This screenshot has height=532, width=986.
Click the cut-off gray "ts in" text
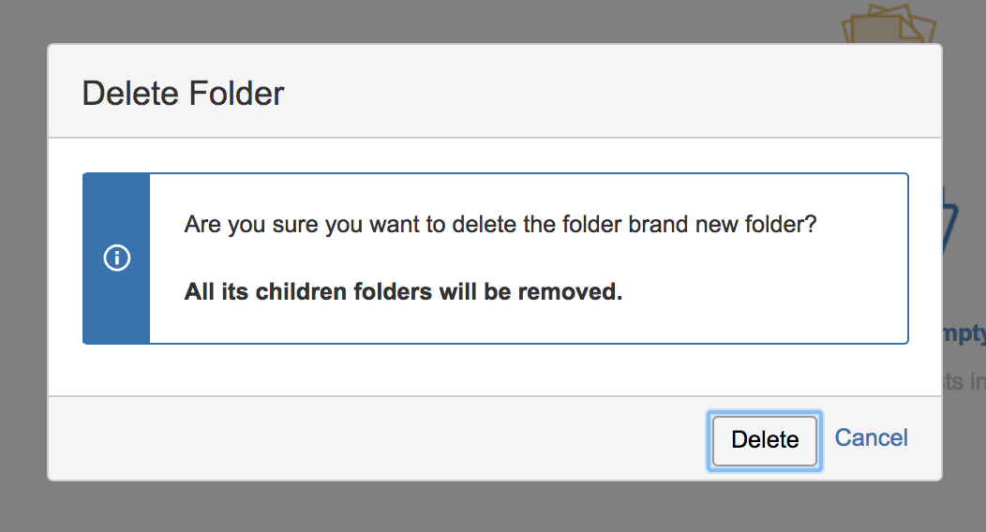coord(964,380)
